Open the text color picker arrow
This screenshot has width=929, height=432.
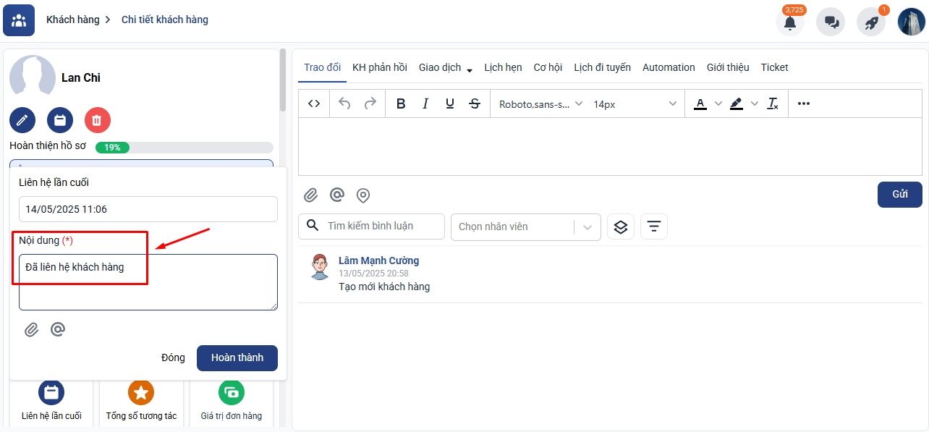click(x=718, y=104)
